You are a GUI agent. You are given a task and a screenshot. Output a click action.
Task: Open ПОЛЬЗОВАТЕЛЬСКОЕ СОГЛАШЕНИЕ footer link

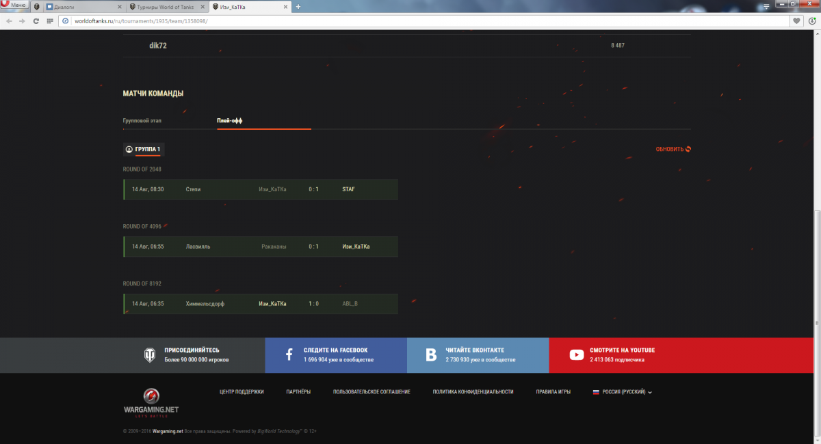pos(372,392)
